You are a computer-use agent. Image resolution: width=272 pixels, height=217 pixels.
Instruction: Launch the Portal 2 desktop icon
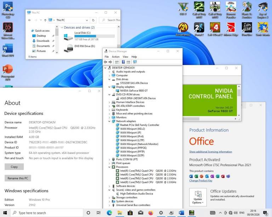point(199,29)
